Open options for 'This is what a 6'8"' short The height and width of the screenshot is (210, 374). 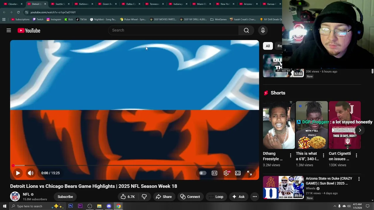[323, 156]
